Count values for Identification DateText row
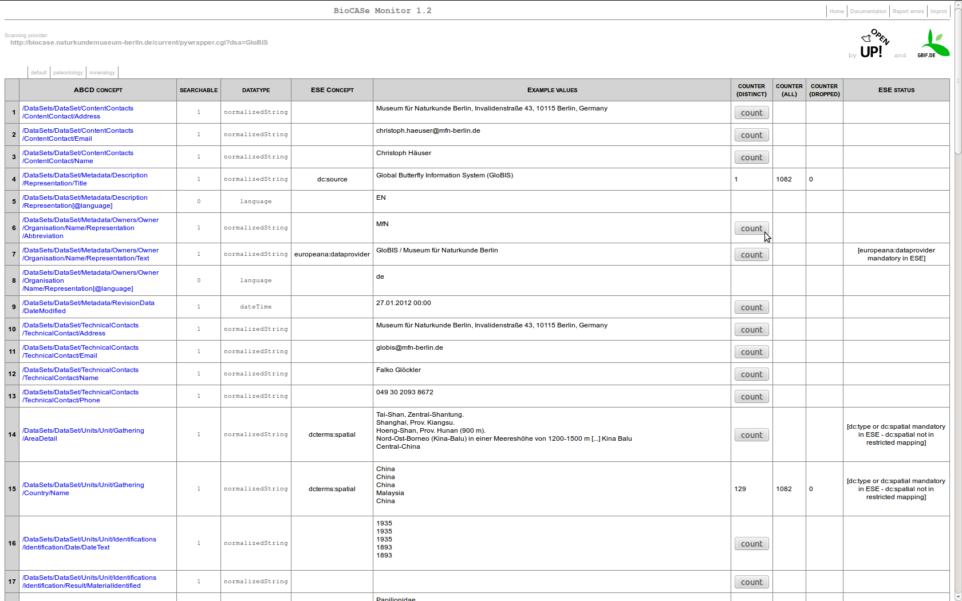This screenshot has height=601, width=962. click(752, 544)
